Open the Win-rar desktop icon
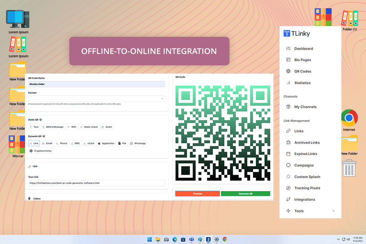The width and height of the screenshot is (366, 244). 17,146
